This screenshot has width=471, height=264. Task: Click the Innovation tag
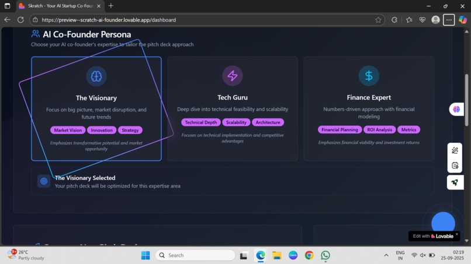102,130
